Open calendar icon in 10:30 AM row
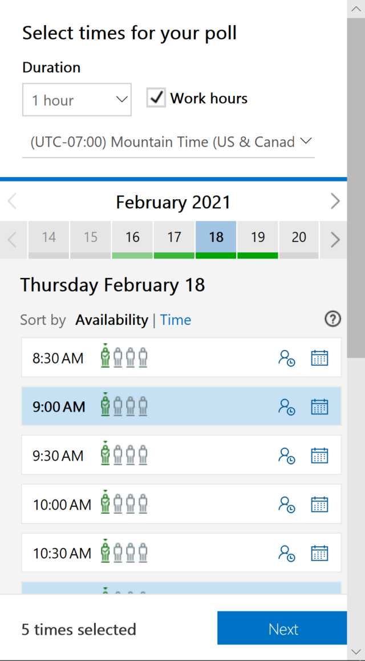 coord(319,553)
